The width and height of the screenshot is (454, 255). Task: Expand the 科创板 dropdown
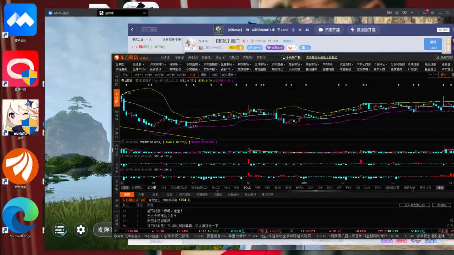(x=175, y=64)
